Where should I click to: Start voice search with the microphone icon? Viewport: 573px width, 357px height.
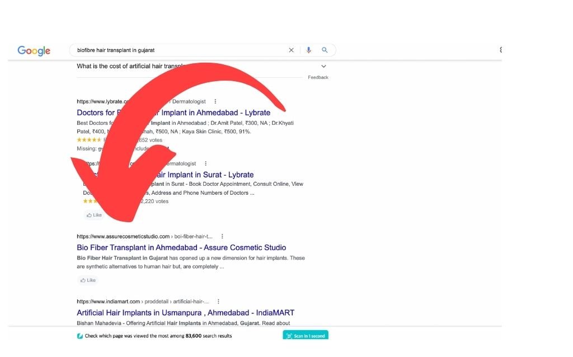308,50
